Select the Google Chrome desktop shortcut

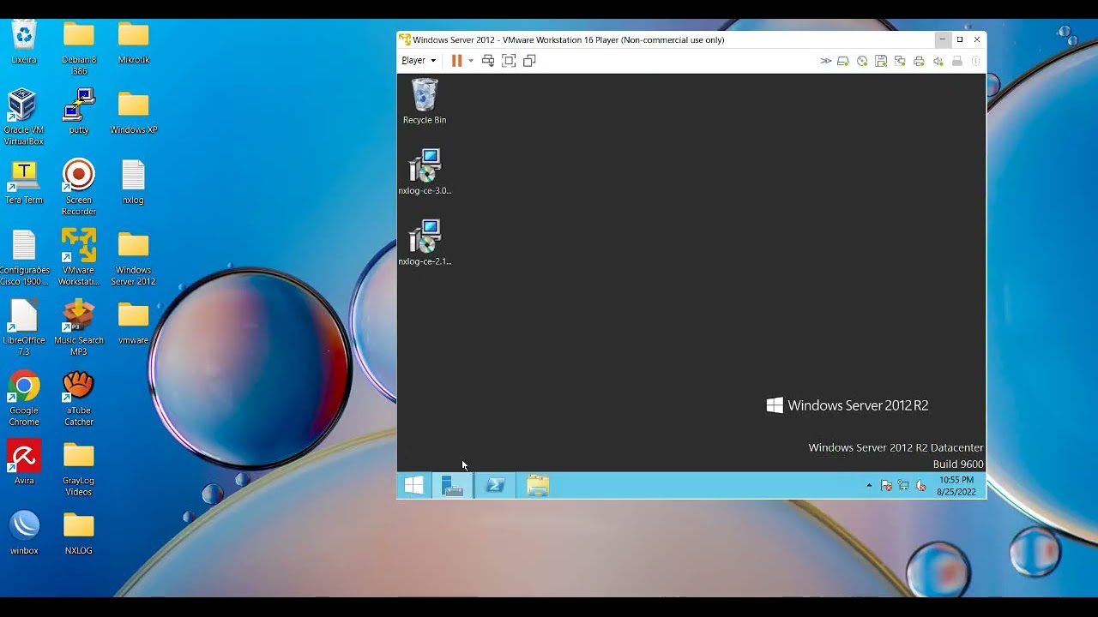pyautogui.click(x=24, y=398)
